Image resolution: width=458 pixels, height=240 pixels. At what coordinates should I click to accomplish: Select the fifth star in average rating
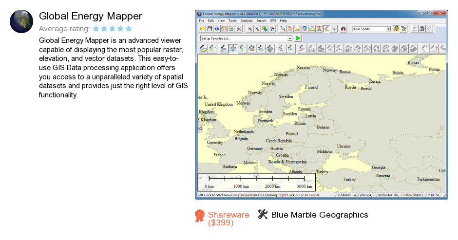(129, 29)
